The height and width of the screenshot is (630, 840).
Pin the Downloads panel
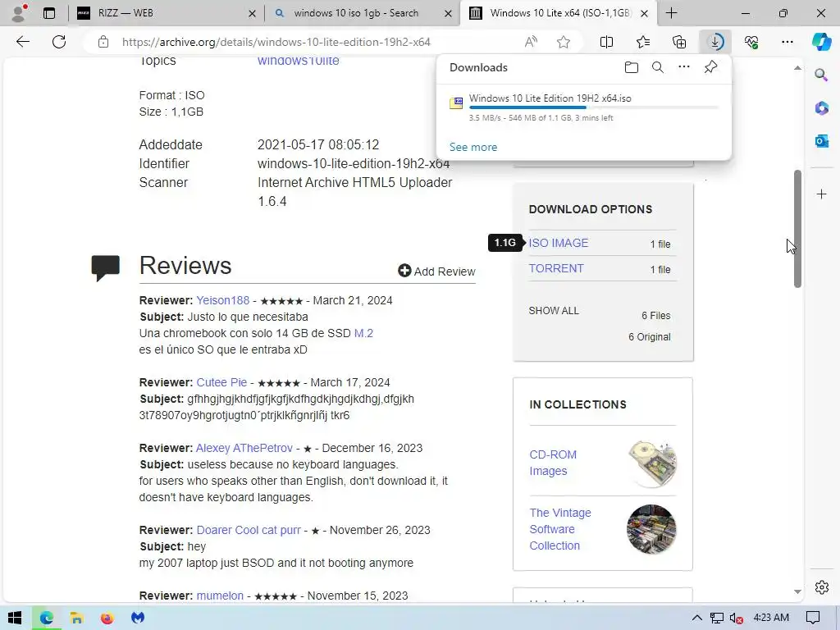click(710, 67)
